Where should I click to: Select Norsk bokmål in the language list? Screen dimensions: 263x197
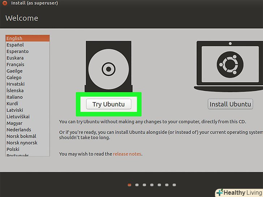point(27,136)
